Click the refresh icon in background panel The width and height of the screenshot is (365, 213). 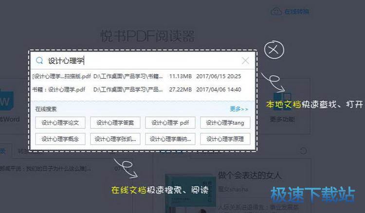click(x=303, y=151)
